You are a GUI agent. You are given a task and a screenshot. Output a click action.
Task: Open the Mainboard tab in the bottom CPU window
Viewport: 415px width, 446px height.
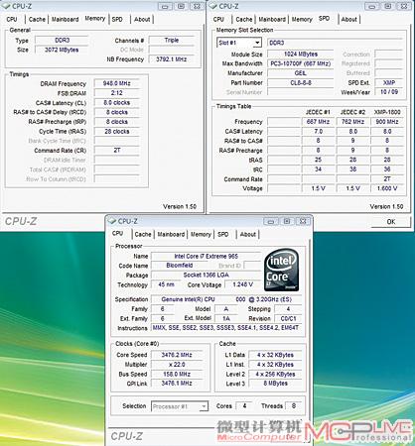pos(171,234)
